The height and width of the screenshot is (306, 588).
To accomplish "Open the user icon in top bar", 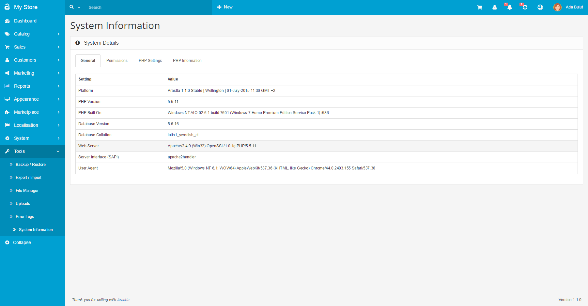I will (495, 7).
